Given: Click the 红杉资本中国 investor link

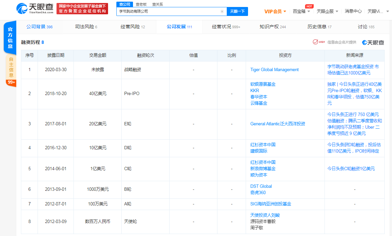Looking at the screenshot, I should coord(263,145).
